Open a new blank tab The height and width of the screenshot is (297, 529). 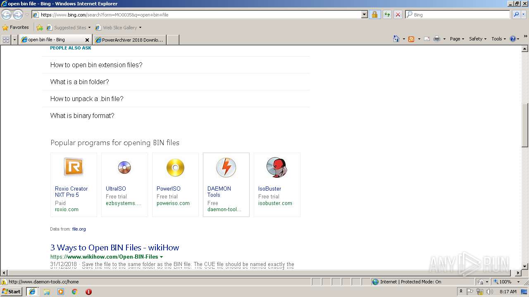(x=173, y=40)
